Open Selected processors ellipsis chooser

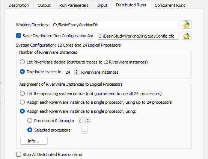coord(84,130)
